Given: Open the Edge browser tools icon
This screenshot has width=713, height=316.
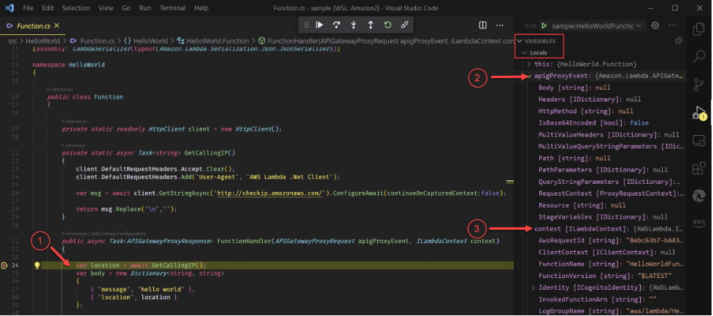Looking at the screenshot, I should (x=699, y=195).
